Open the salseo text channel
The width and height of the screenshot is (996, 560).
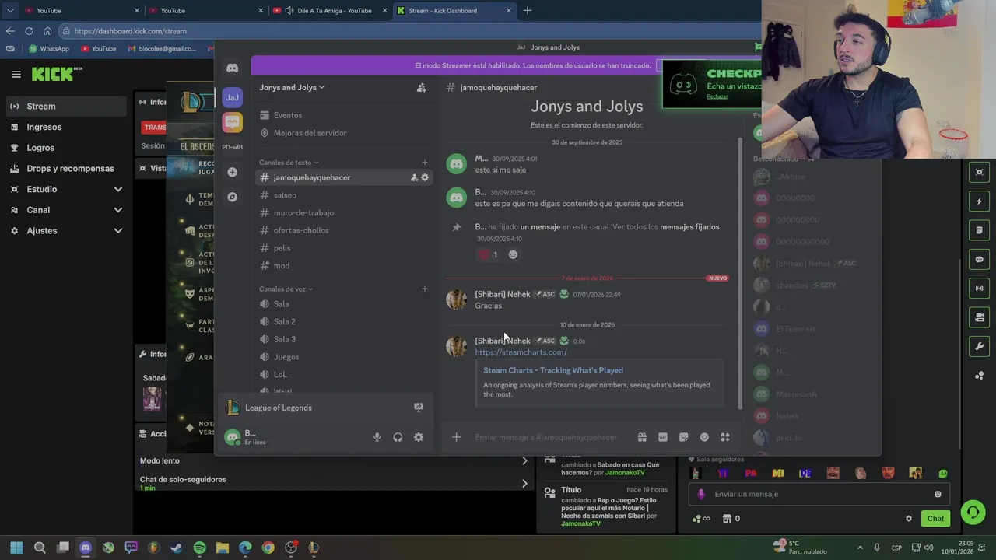(x=343, y=195)
